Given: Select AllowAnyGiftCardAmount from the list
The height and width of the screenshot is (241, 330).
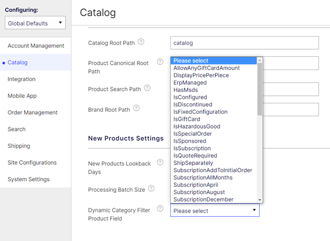Looking at the screenshot, I should coord(214,68).
